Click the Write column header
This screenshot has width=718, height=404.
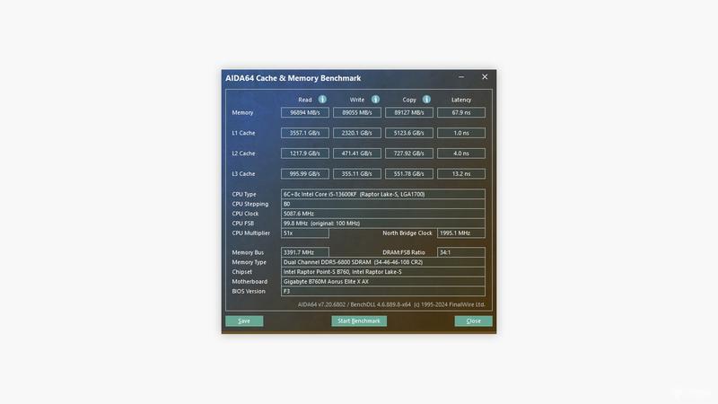pos(357,100)
